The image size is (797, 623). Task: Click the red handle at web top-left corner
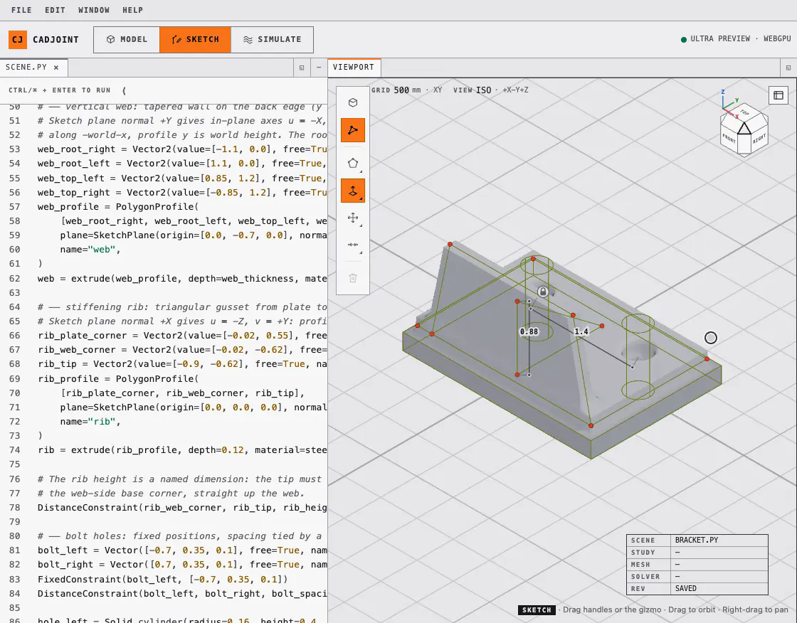[x=450, y=245]
